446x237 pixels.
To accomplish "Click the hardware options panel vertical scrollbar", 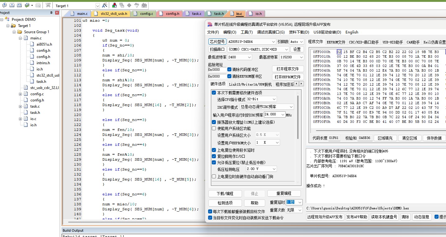I will [x=298, y=117].
